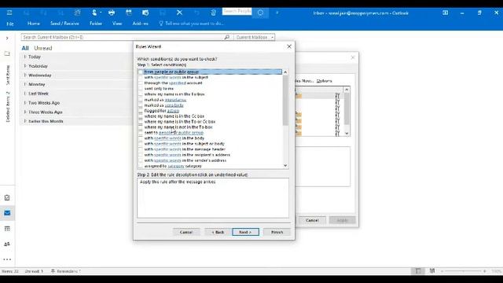The height and width of the screenshot is (283, 503).
Task: Click Back in the Rules Wizard
Action: [x=218, y=232]
